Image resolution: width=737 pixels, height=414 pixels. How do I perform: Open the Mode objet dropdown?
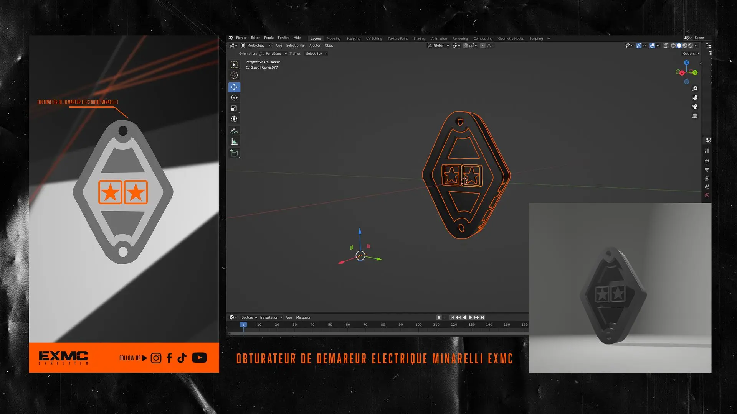256,46
